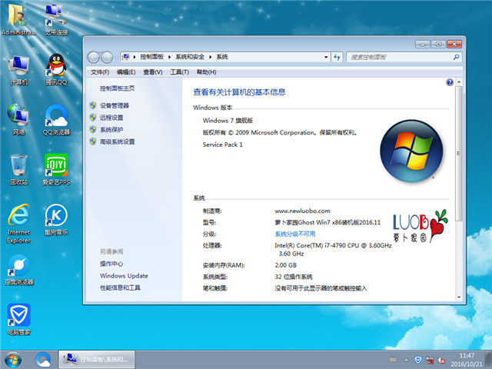Open the blue help question mark

(x=449, y=82)
